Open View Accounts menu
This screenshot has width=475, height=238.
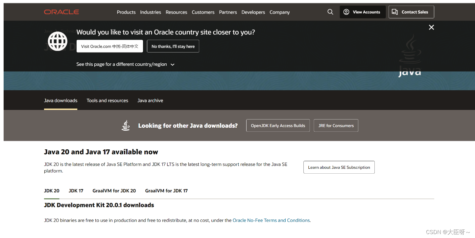pyautogui.click(x=363, y=12)
